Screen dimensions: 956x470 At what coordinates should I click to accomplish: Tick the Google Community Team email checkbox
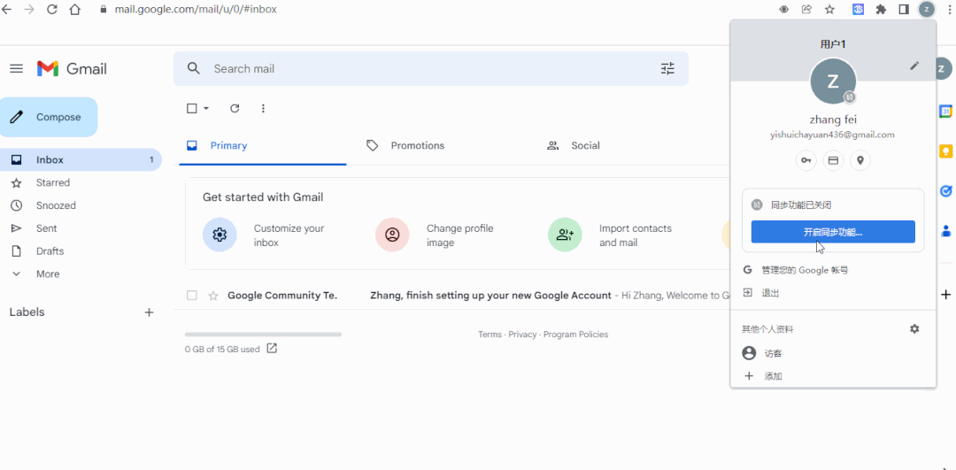192,296
